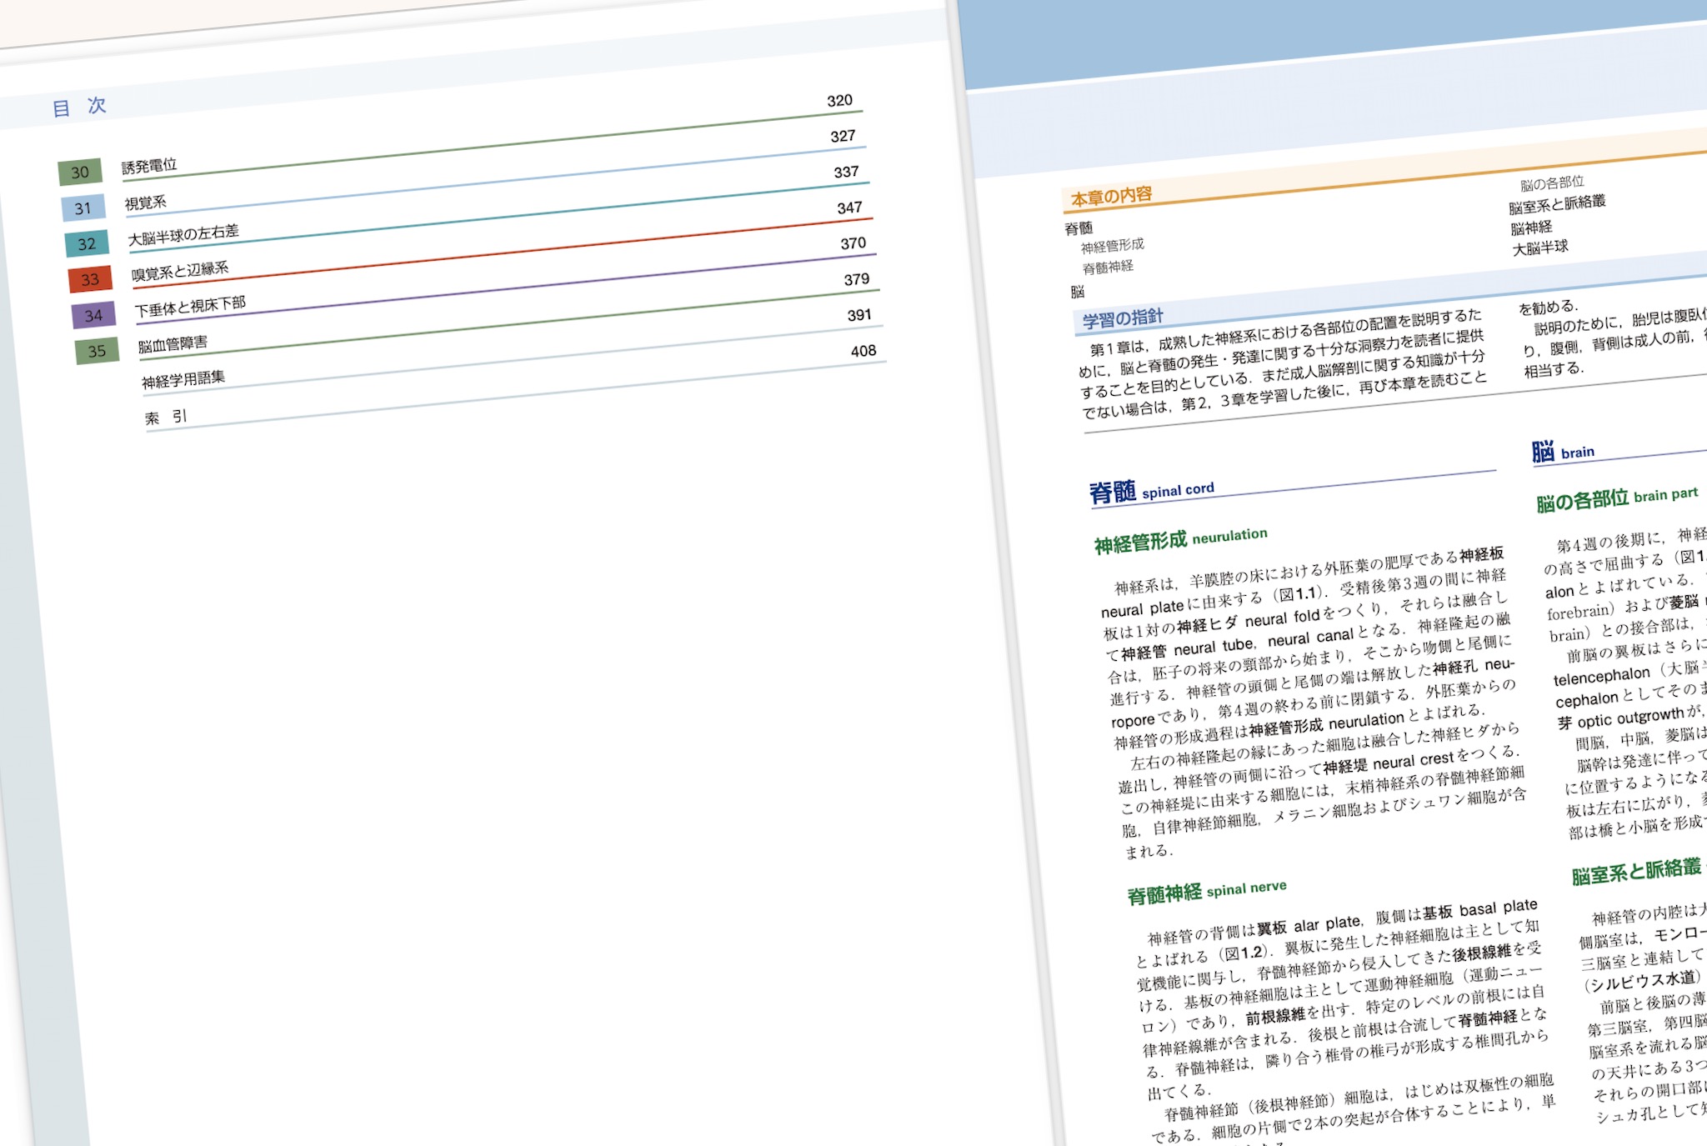This screenshot has width=1707, height=1146.
Task: Select the teal chapter 32 badge
Action: (x=87, y=243)
